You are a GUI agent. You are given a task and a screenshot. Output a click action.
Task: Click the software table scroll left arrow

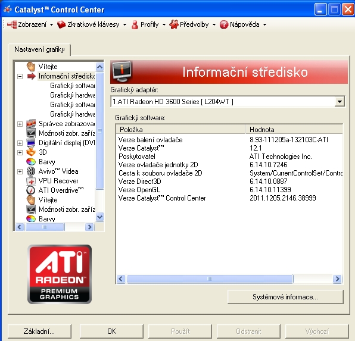121,279
